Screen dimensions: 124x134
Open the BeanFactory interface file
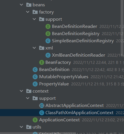(x=58, y=62)
